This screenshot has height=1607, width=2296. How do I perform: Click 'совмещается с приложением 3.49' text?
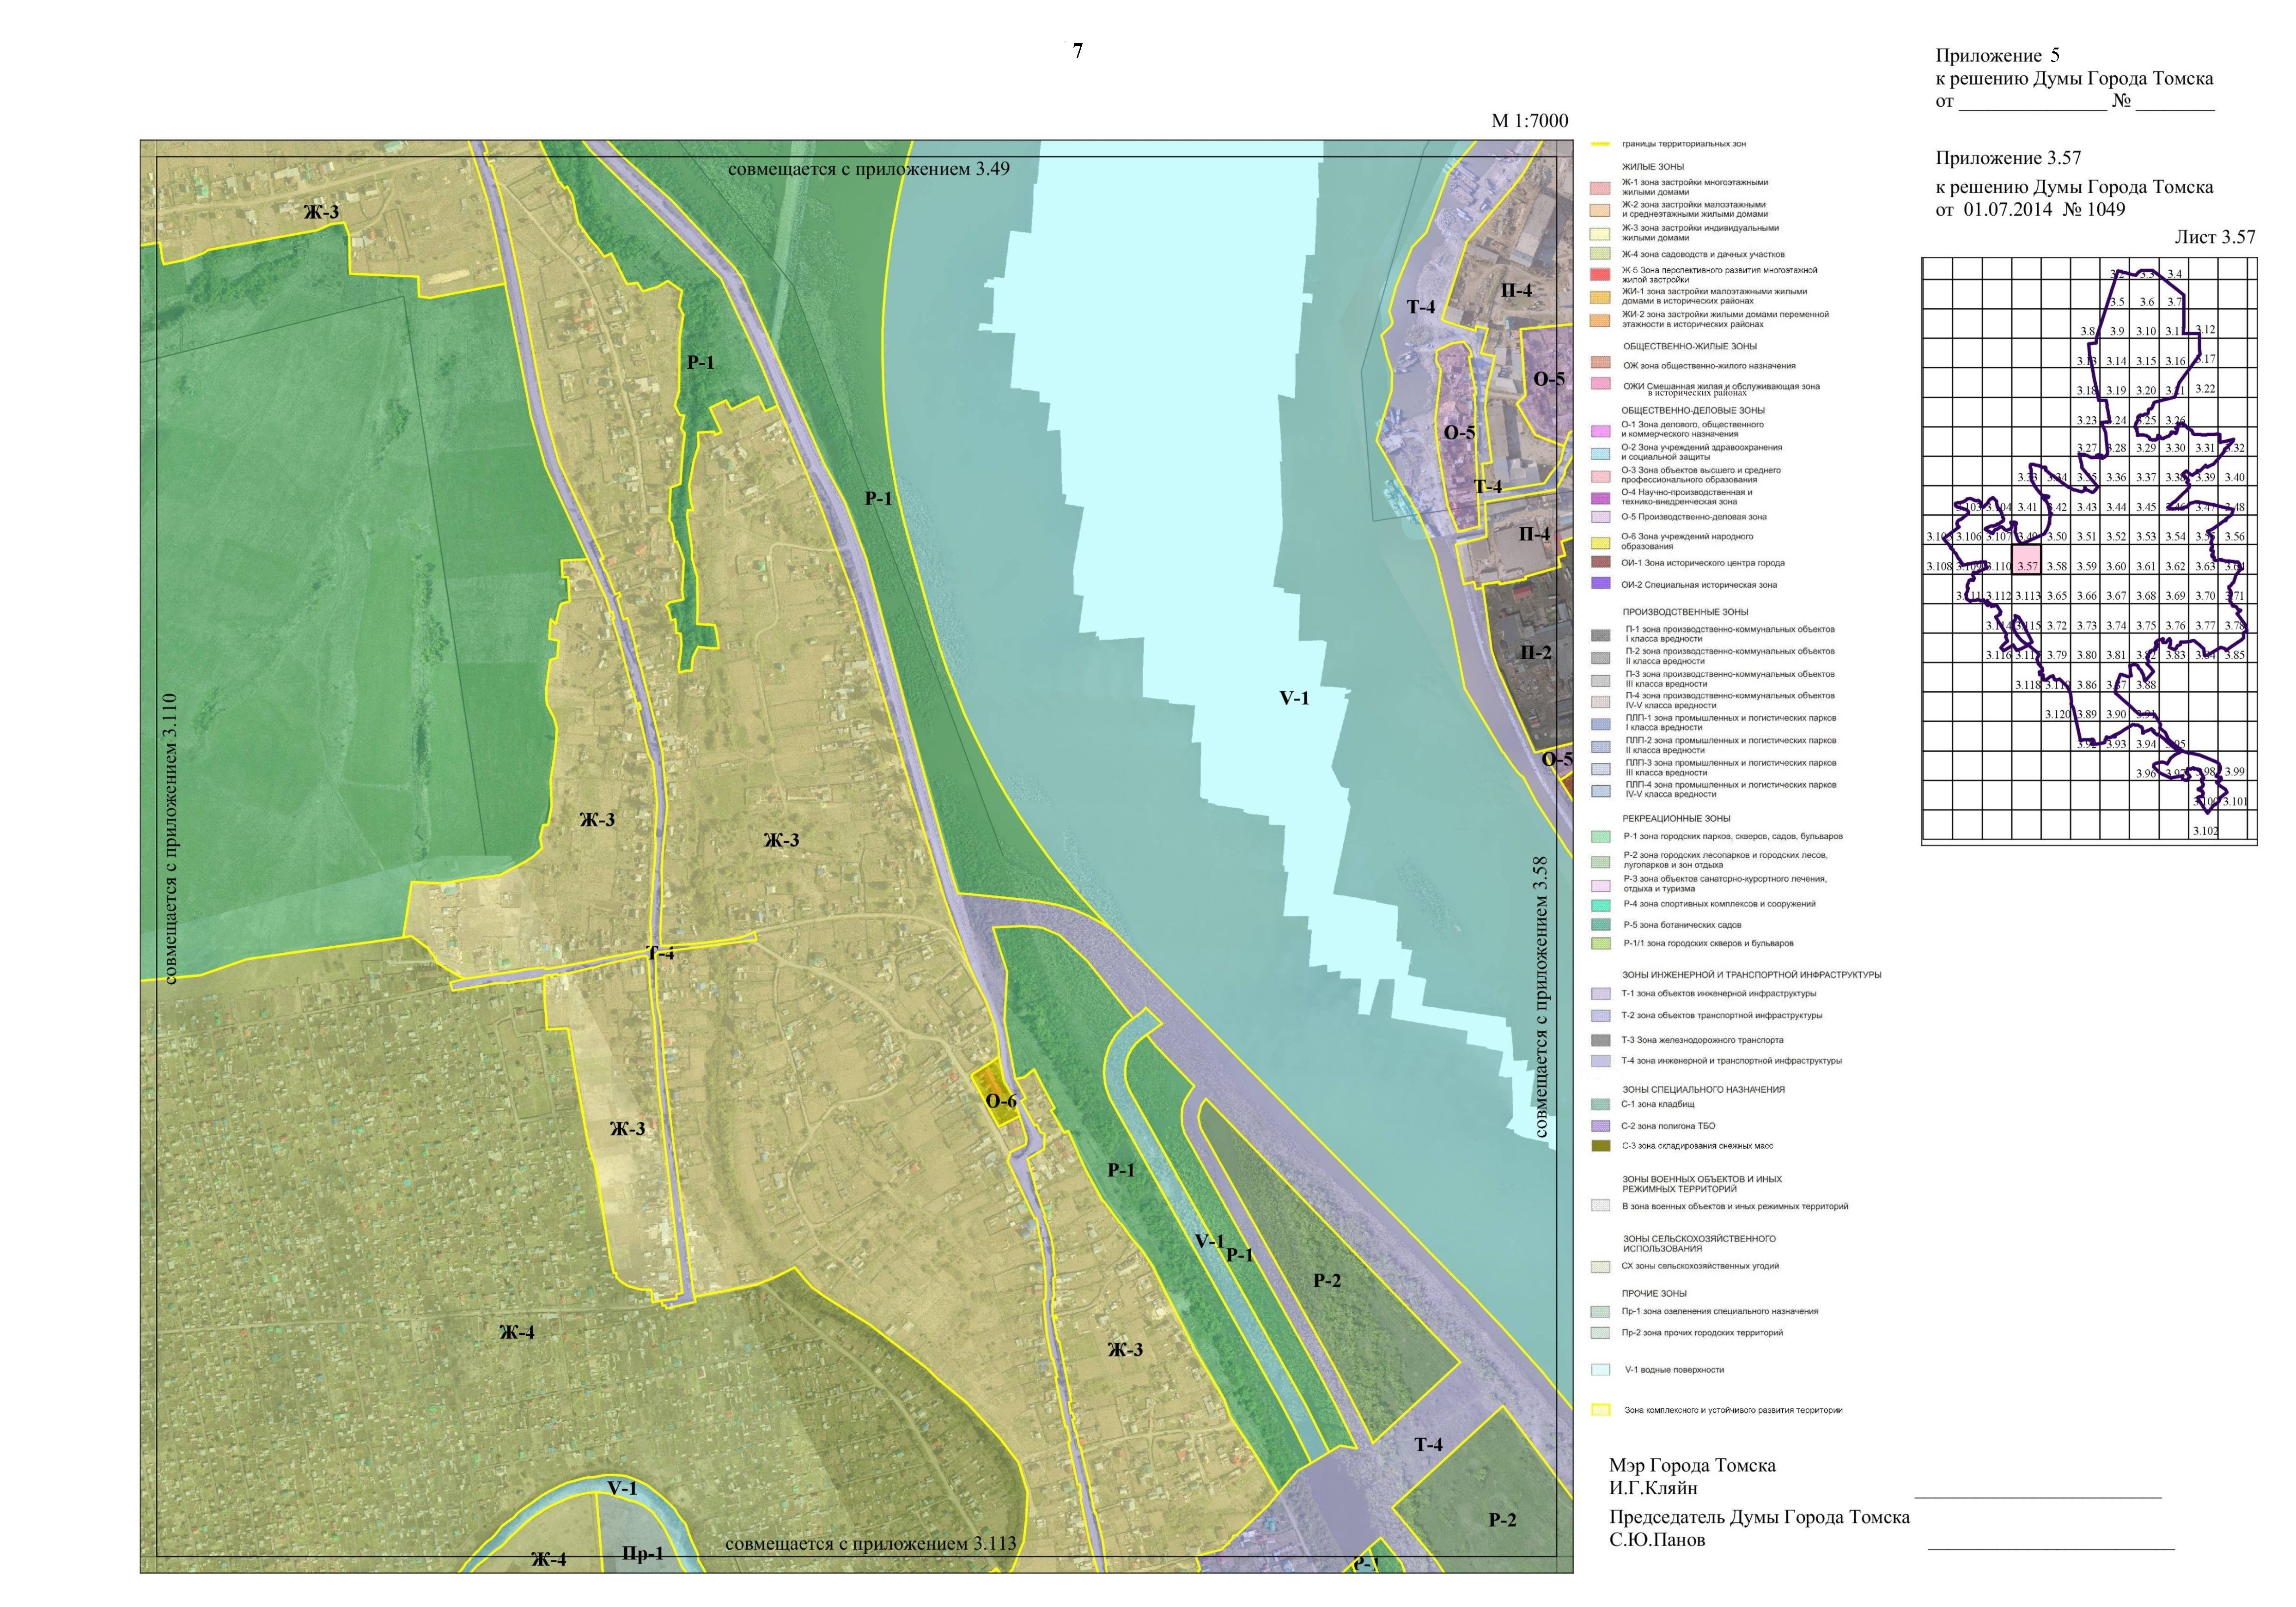coord(868,169)
